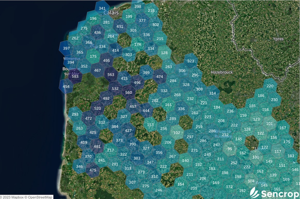The width and height of the screenshot is (300, 199).
Task: Select the hexagon showing 414
Action: click(115, 50)
